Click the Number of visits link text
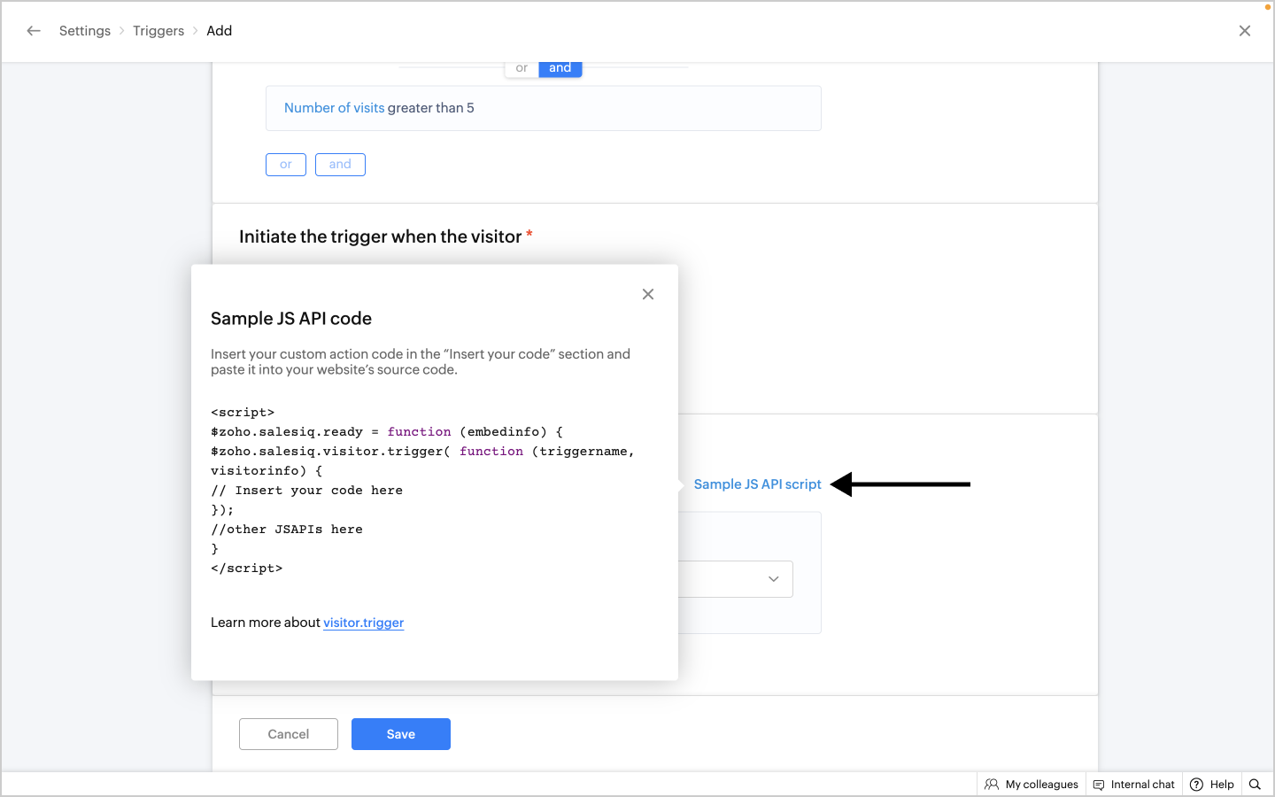This screenshot has width=1275, height=797. [x=334, y=108]
